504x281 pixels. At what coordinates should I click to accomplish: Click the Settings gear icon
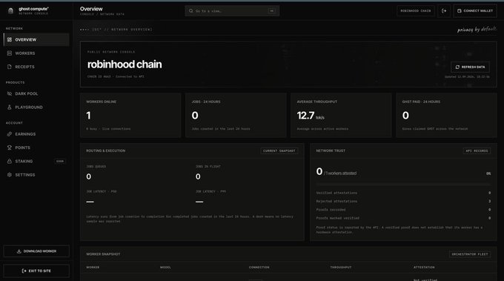(x=10, y=174)
